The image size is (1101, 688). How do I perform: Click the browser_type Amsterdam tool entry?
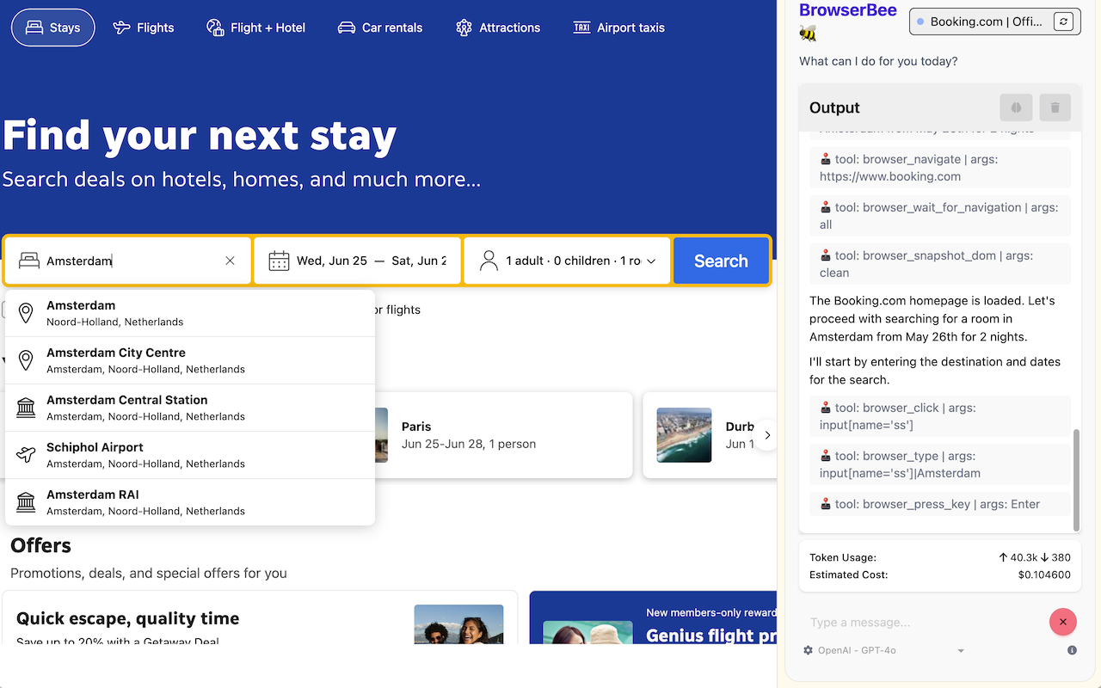[x=940, y=464]
